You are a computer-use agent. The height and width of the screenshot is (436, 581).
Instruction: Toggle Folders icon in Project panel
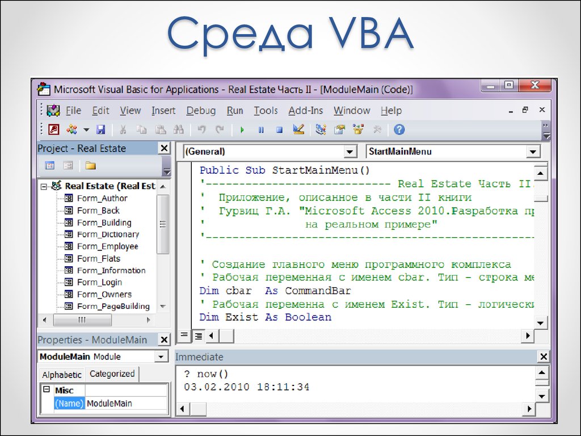point(90,165)
